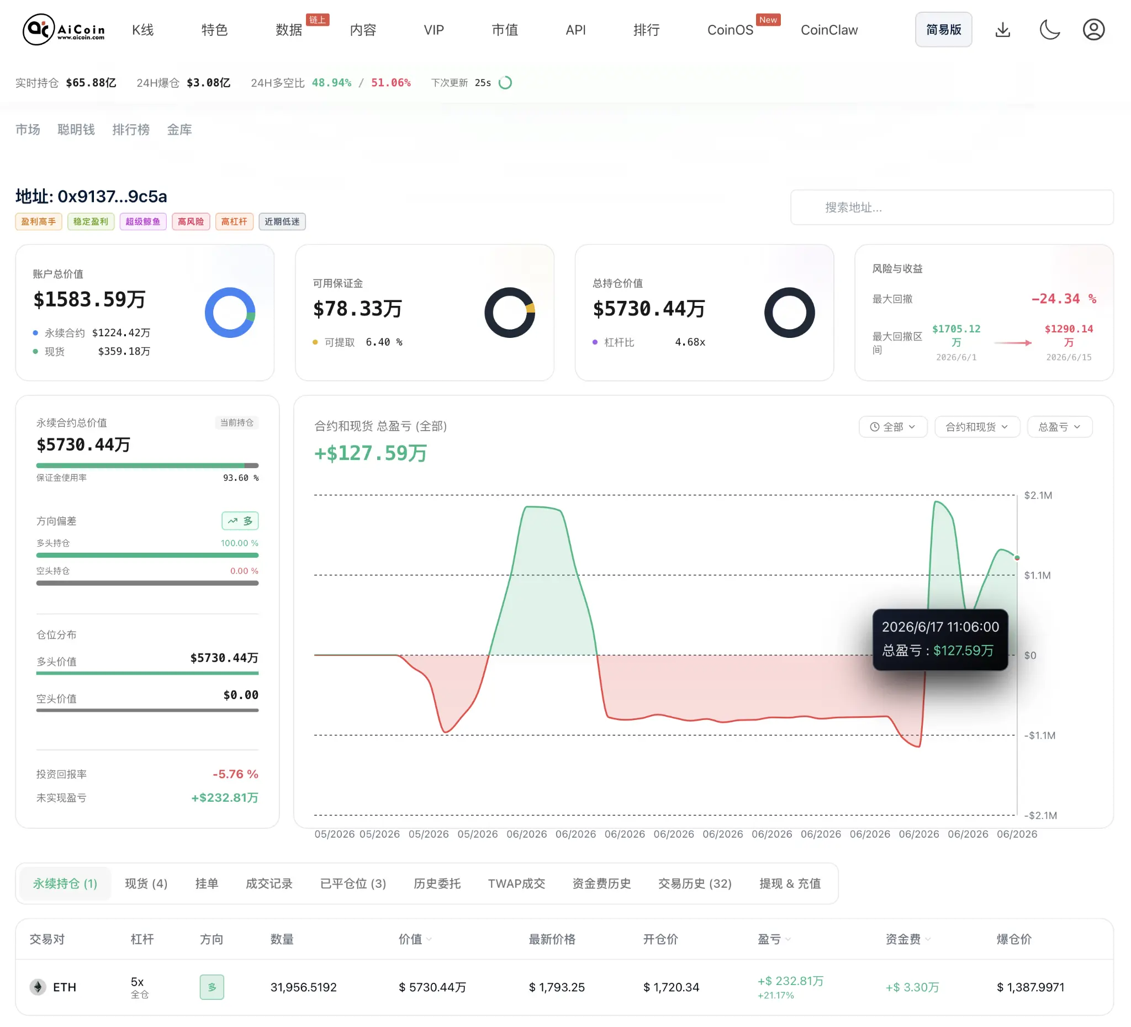This screenshot has width=1131, height=1027.
Task: Open the CoinClaw menu item
Action: [828, 30]
